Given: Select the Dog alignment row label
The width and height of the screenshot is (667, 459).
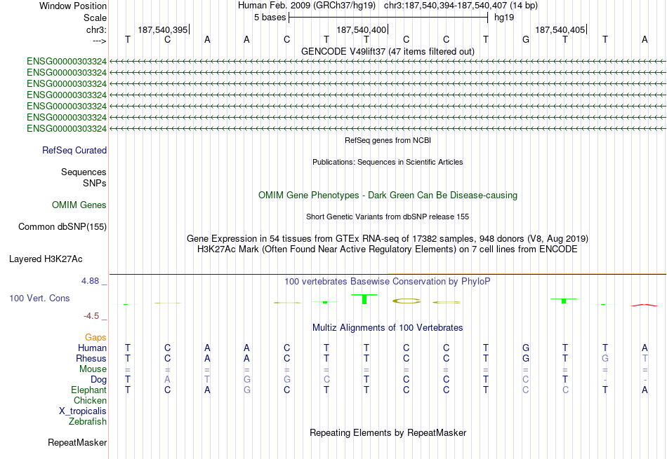Looking at the screenshot, I should click(98, 380).
